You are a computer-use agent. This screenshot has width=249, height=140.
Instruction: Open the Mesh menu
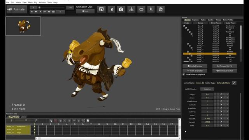coord(30,2)
